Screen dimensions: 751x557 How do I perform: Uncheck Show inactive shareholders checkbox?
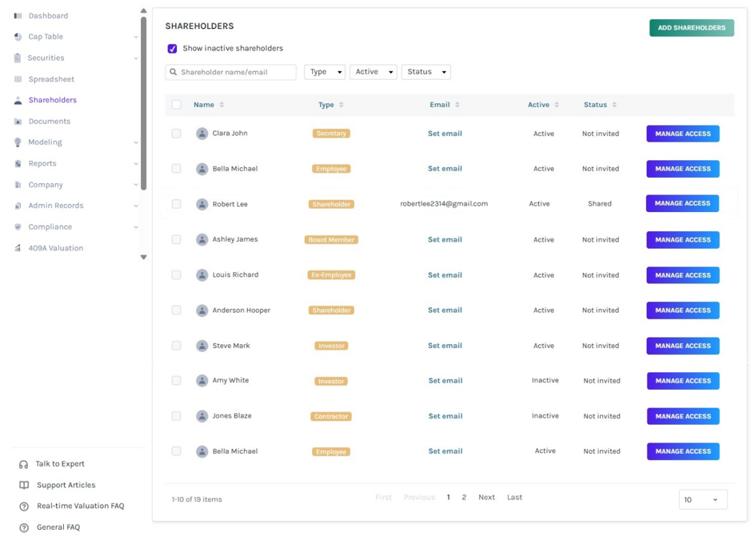pos(173,48)
